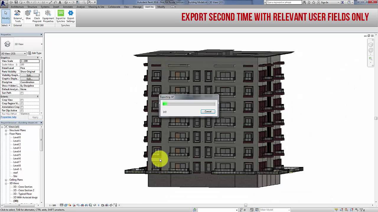Image resolution: width=378 pixels, height=212 pixels.
Task: Click the horizontal view scrollbar thumb
Action: tap(245, 205)
